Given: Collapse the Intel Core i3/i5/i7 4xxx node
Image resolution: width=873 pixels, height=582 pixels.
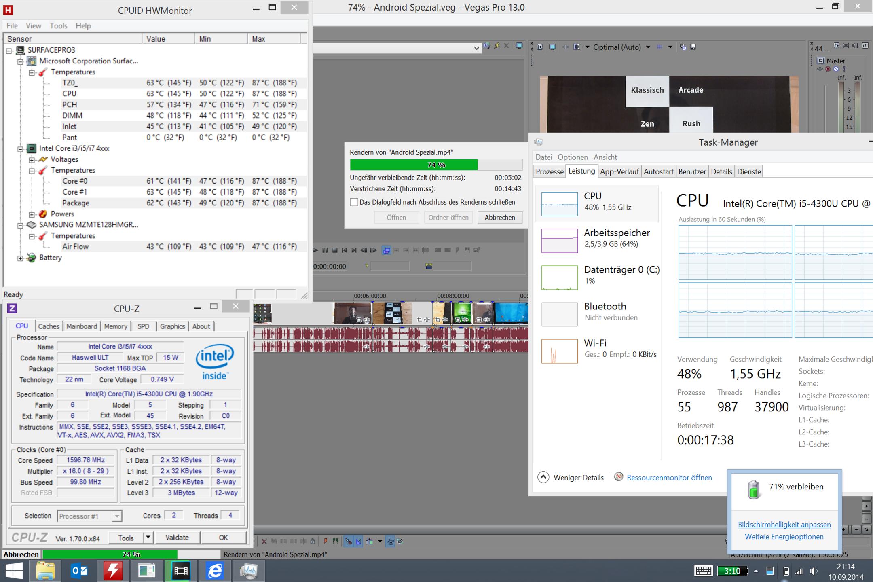Looking at the screenshot, I should click(x=20, y=148).
